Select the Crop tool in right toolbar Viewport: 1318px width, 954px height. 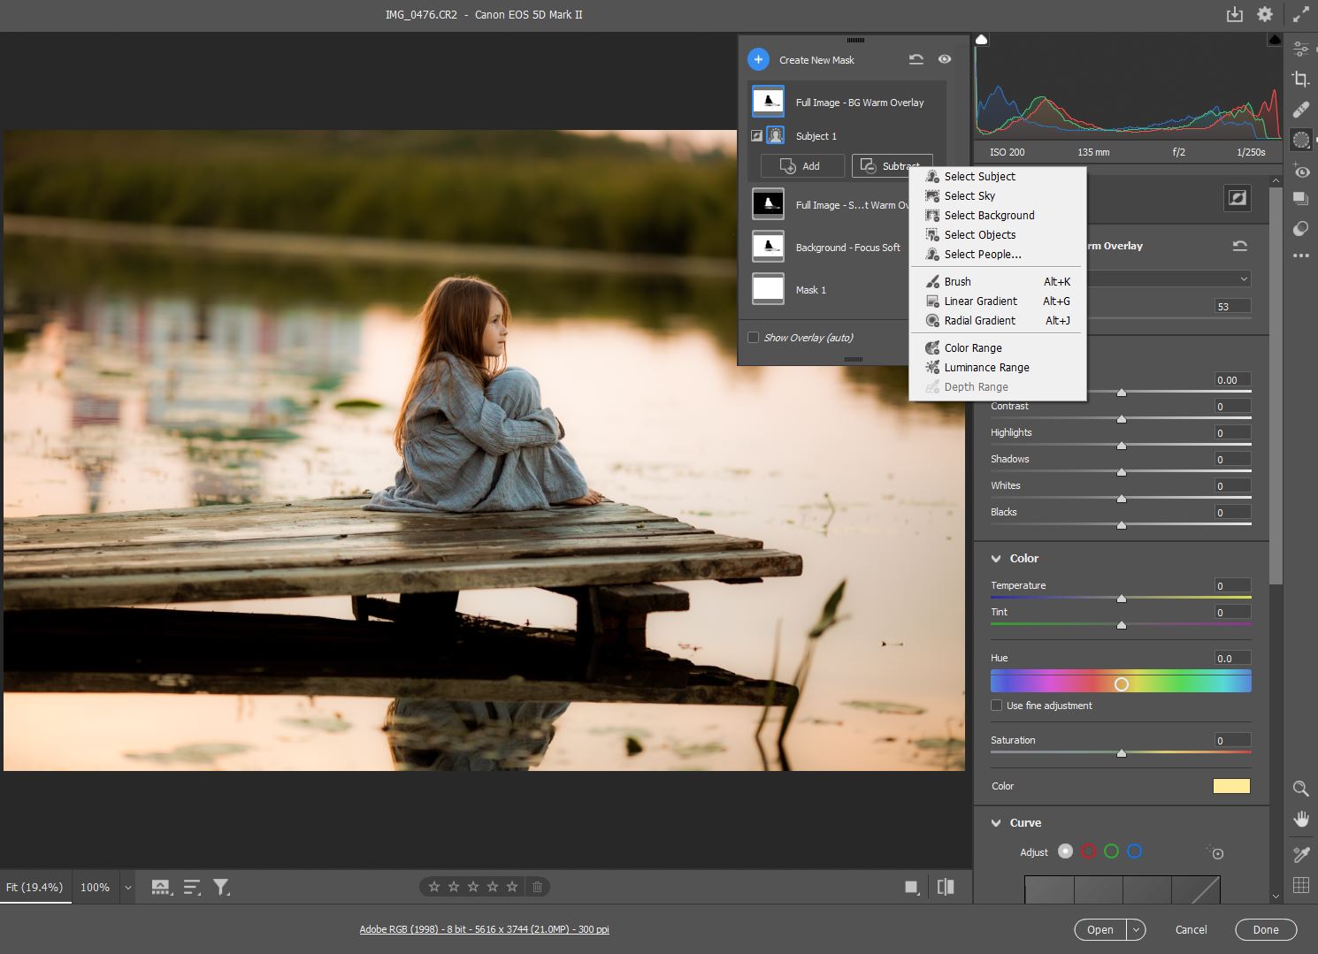(x=1300, y=79)
